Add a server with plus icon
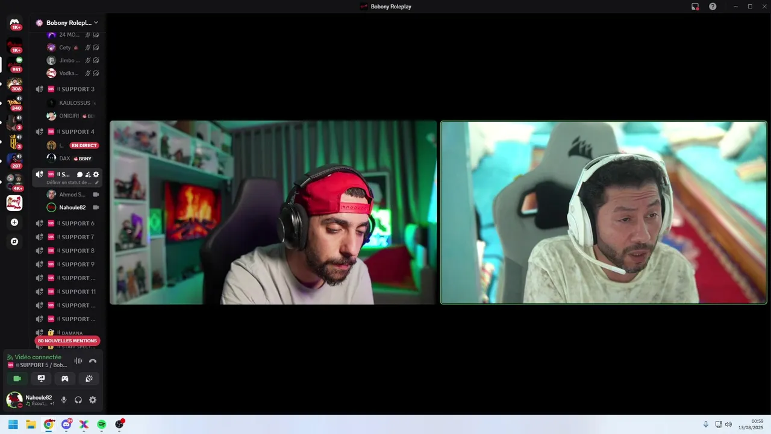Screen dimensions: 771x434 pos(14,222)
